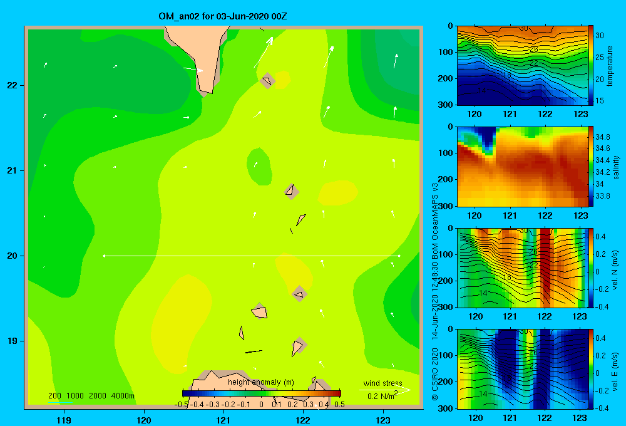
Task: Click the largest wind arrow near Taiwan
Action: coord(264,53)
